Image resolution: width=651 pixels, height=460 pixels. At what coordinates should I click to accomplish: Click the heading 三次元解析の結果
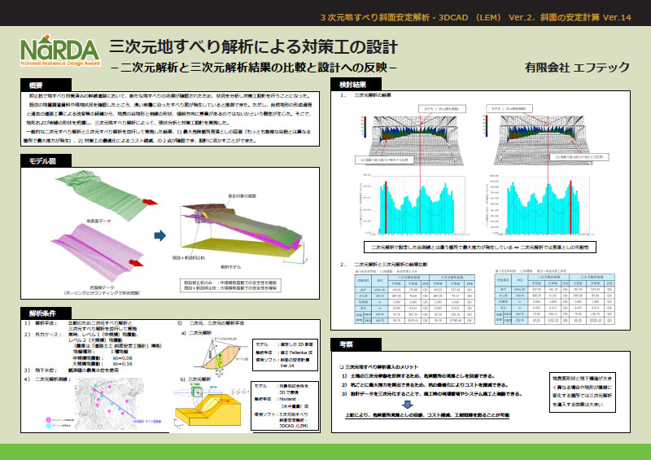pos(373,95)
